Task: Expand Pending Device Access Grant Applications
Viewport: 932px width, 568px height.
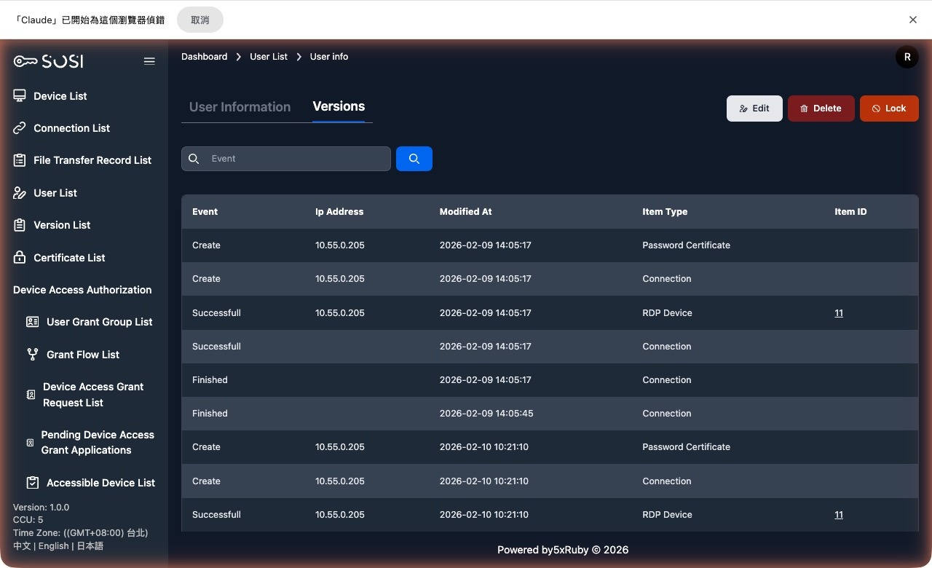Action: [29, 442]
